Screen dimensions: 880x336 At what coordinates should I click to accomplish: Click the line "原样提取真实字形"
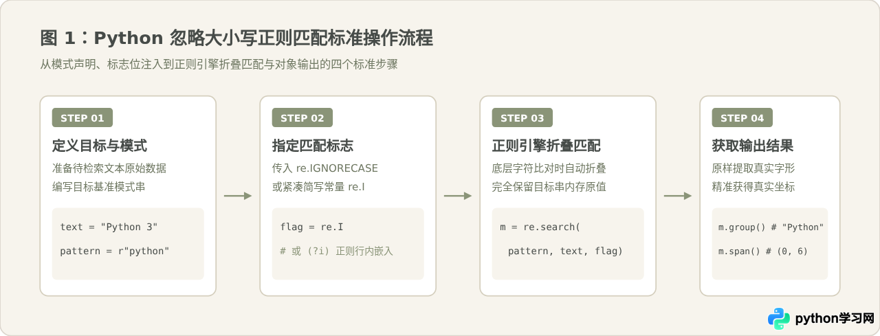pos(753,168)
